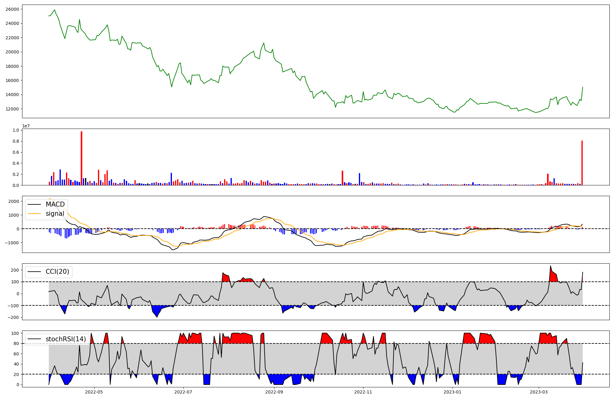Click the final red volume bar at right
Screen dimensions: 614x399
pyautogui.click(x=582, y=163)
